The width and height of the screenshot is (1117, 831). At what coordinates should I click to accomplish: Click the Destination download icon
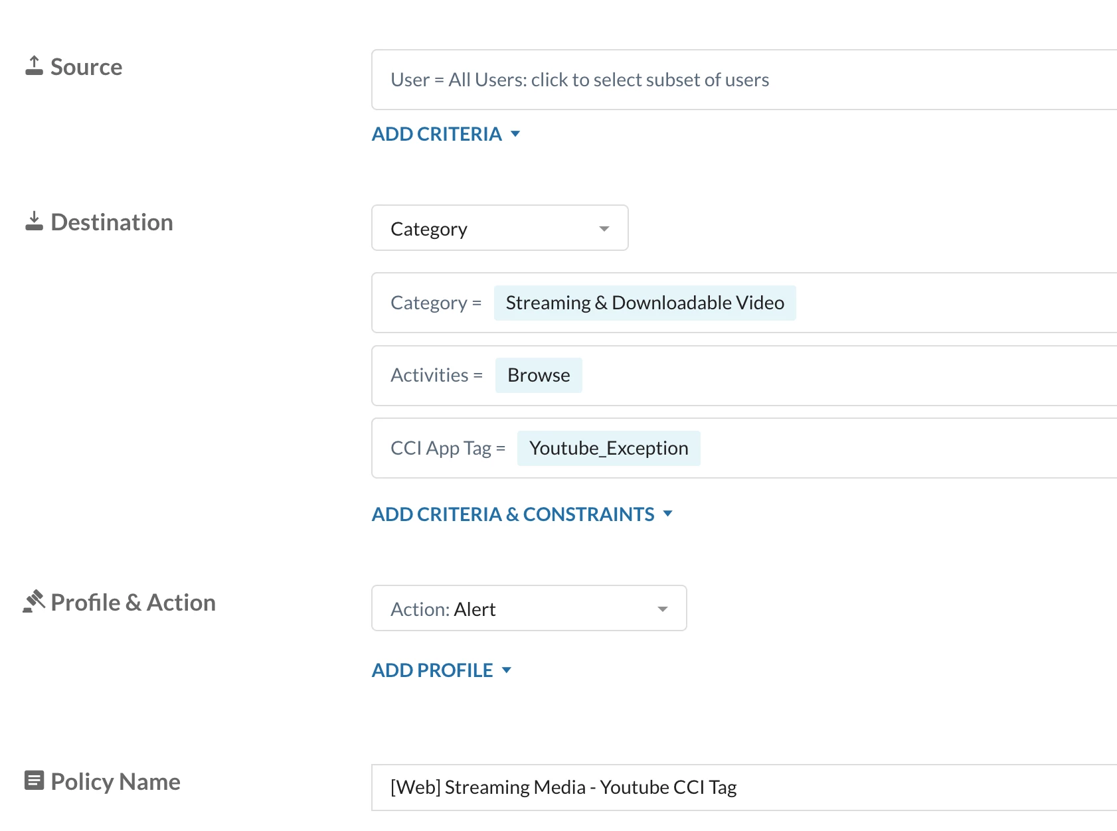[34, 222]
